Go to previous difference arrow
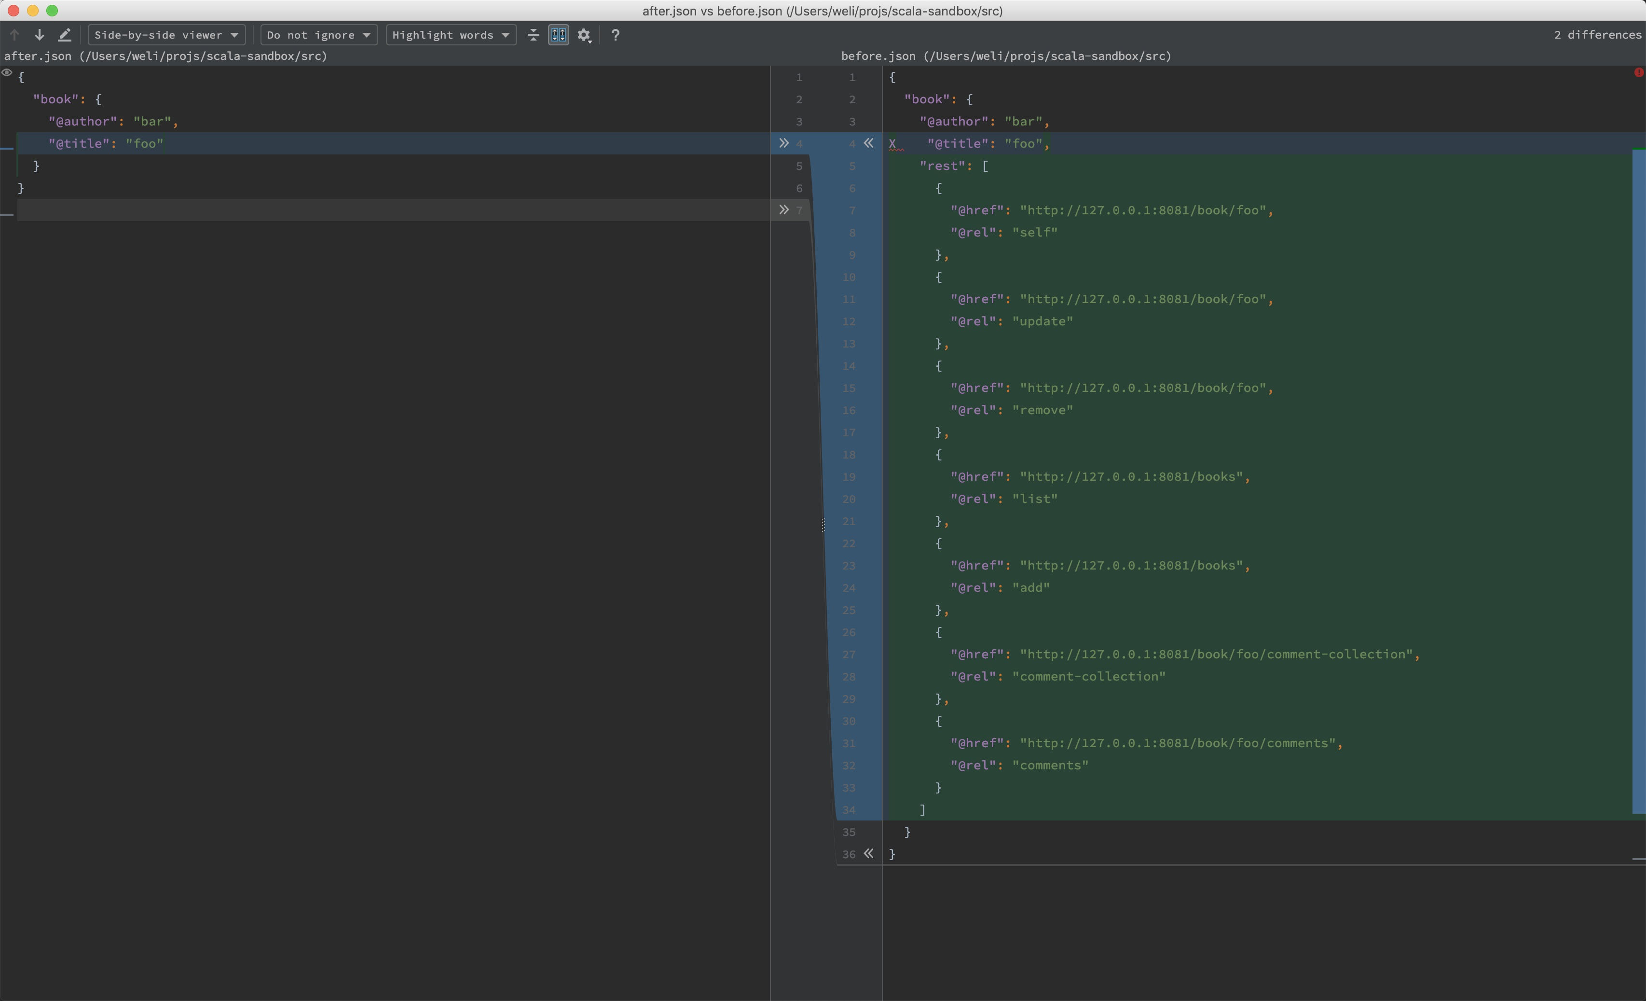The image size is (1646, 1001). point(14,35)
